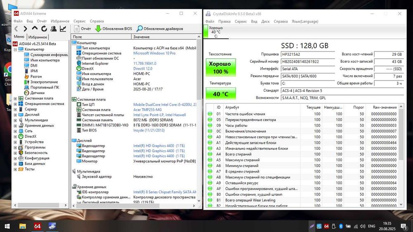The height and width of the screenshot is (232, 413).
Task: Click the serial number field HB202408140261922
Action: click(x=308, y=62)
